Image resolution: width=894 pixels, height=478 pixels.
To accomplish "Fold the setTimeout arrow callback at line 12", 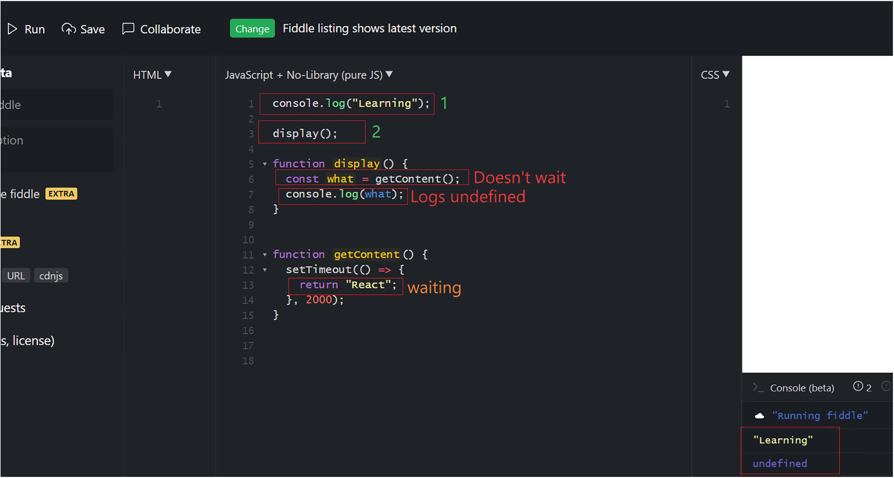I will click(265, 270).
